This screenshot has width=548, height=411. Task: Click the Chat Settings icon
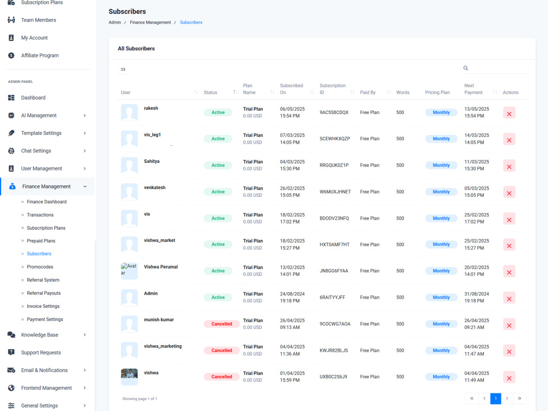coord(11,151)
